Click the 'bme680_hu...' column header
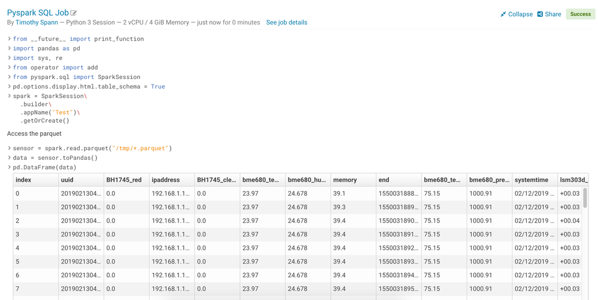 click(x=308, y=180)
